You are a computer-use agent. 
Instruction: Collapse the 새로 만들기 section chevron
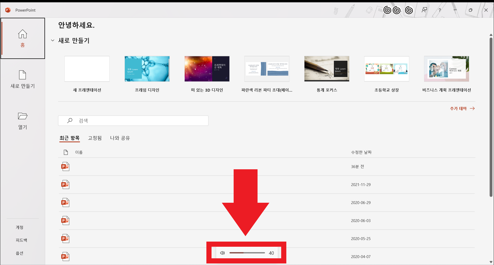[53, 40]
